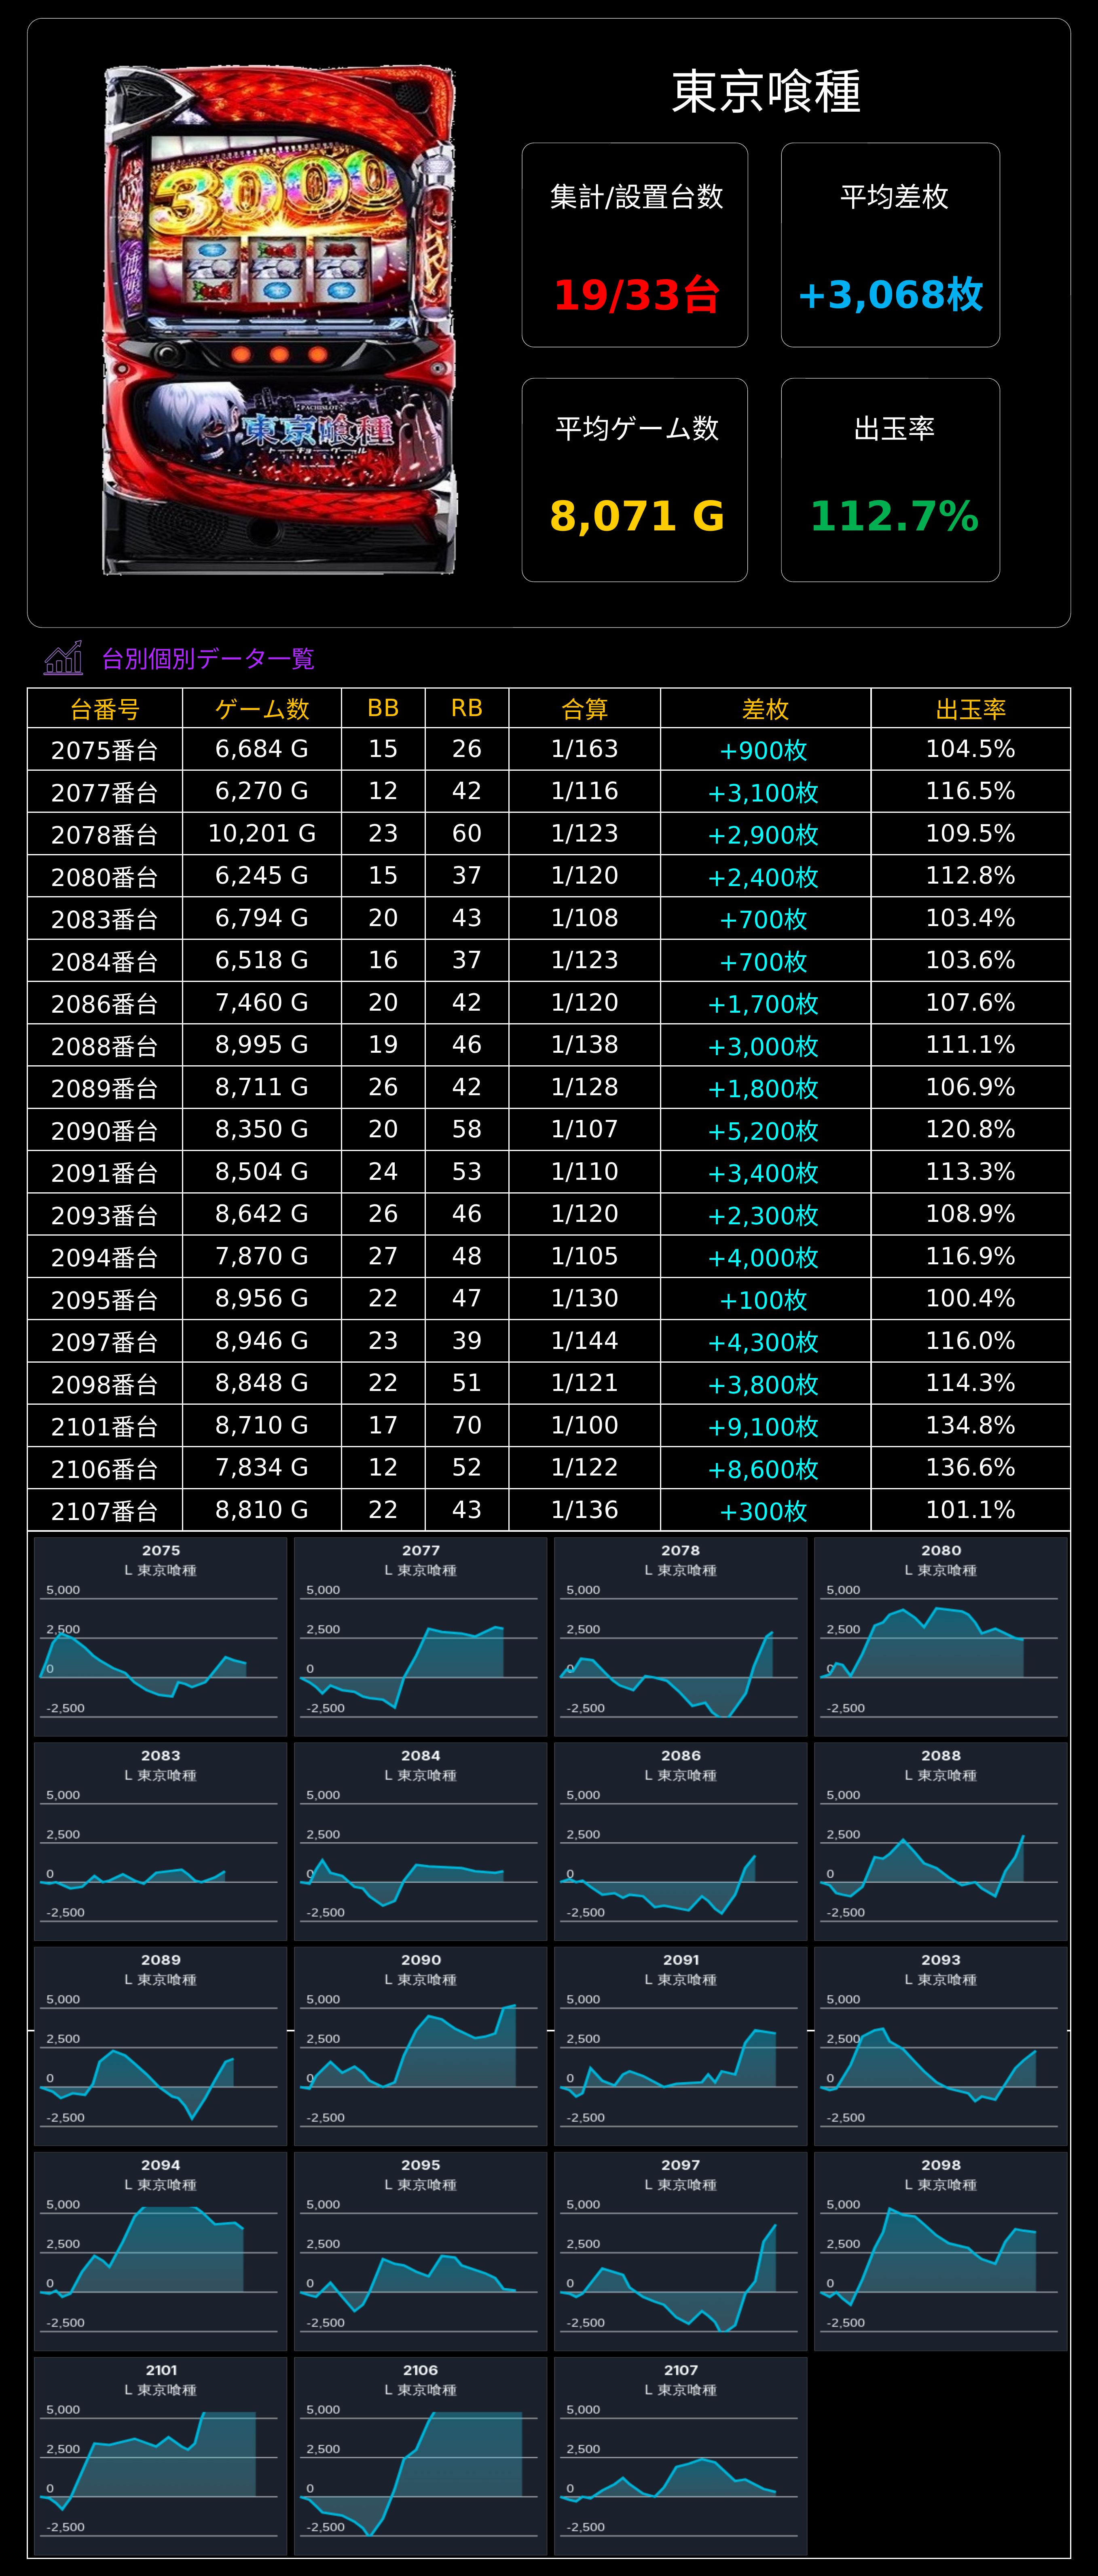This screenshot has width=1098, height=2576.
Task: Select the 2075番台 cell in the table
Action: (x=105, y=749)
